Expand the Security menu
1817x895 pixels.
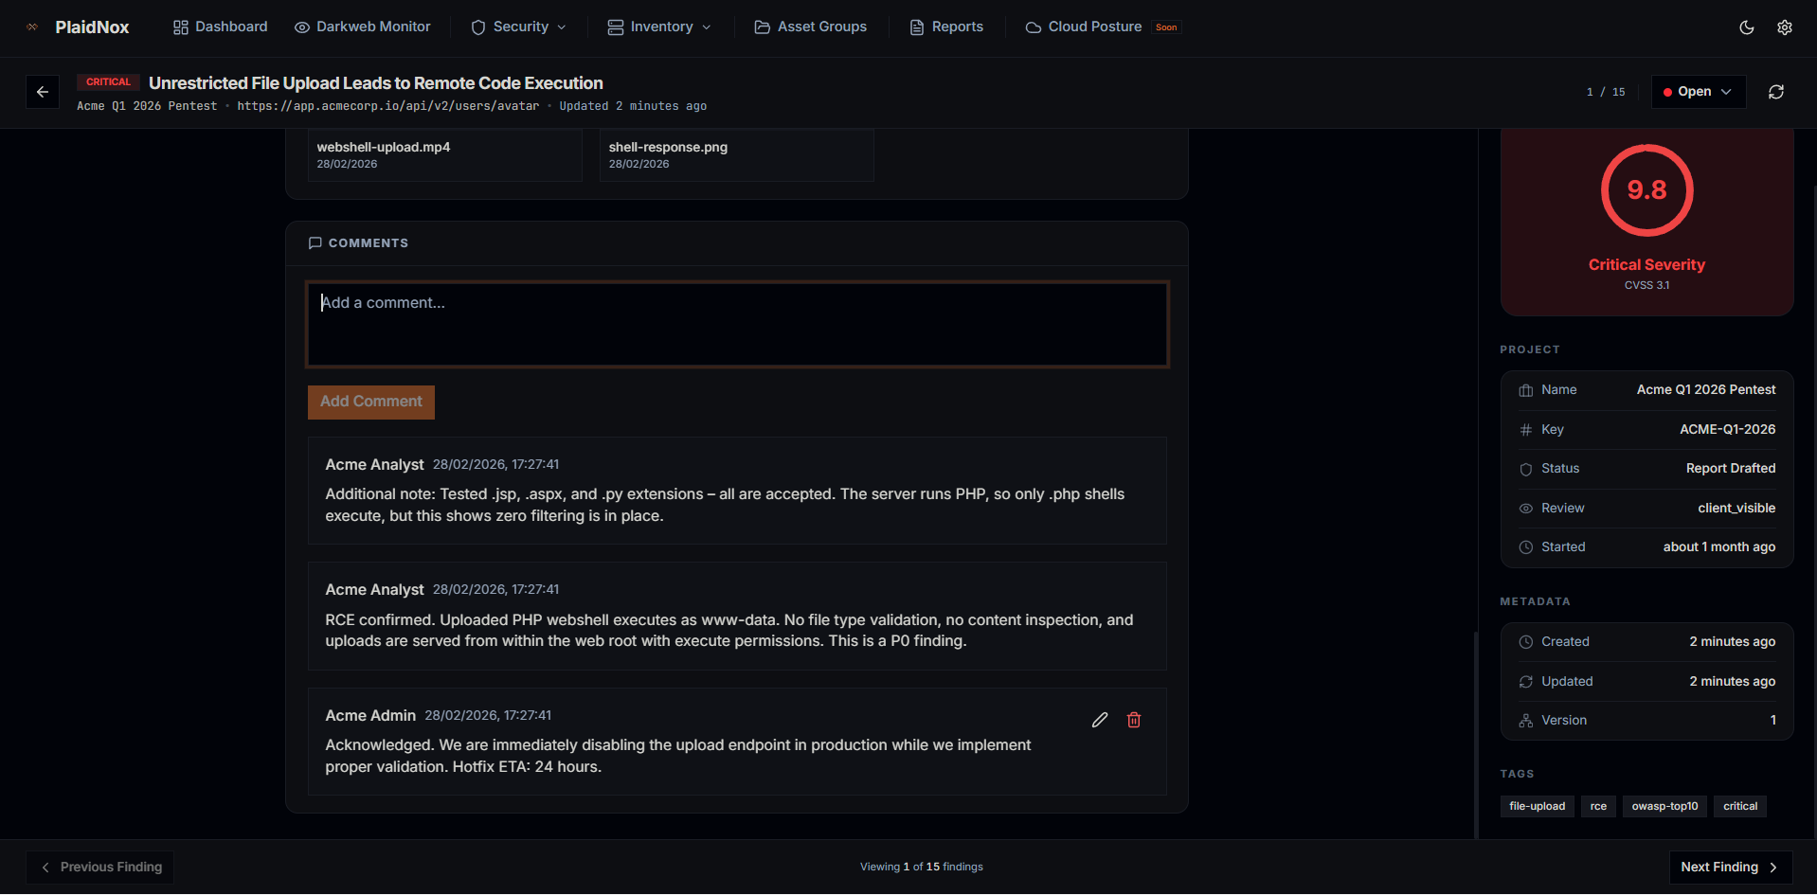[518, 27]
